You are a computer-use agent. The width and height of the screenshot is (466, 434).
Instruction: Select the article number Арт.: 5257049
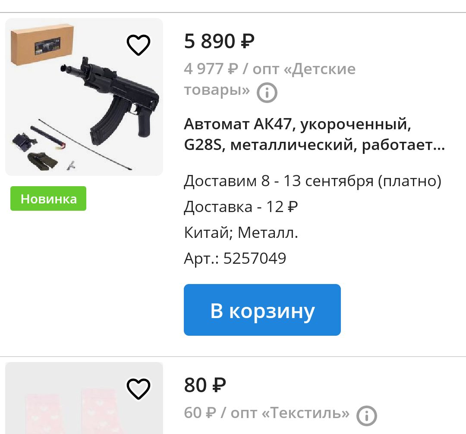(235, 258)
